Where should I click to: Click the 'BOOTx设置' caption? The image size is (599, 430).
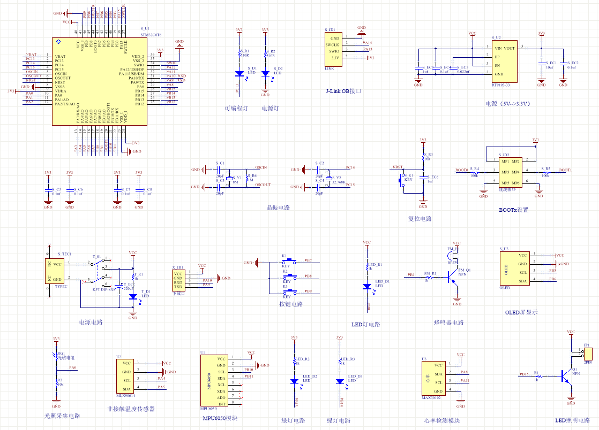tap(514, 210)
